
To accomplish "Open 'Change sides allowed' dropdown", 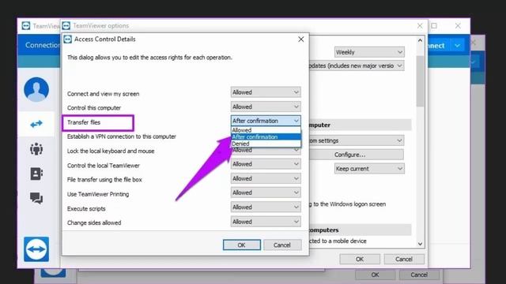I will coord(266,222).
